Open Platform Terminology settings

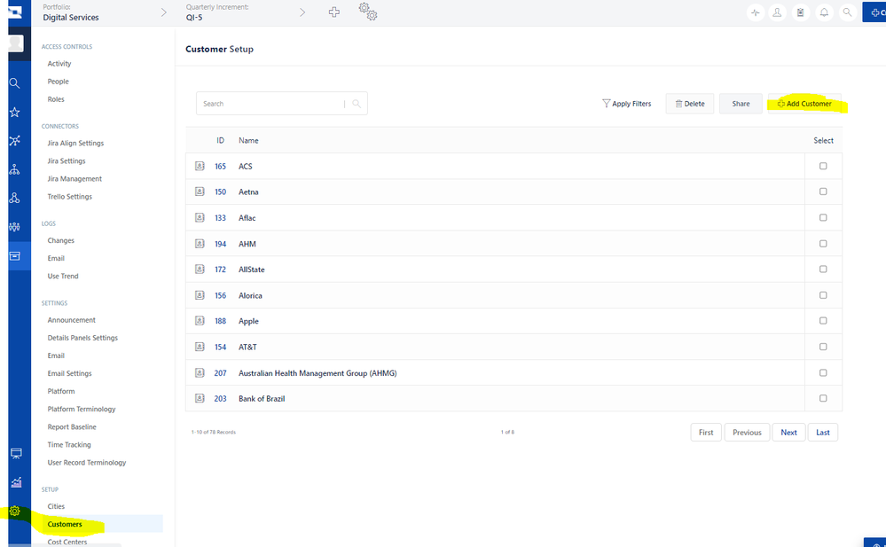tap(82, 409)
